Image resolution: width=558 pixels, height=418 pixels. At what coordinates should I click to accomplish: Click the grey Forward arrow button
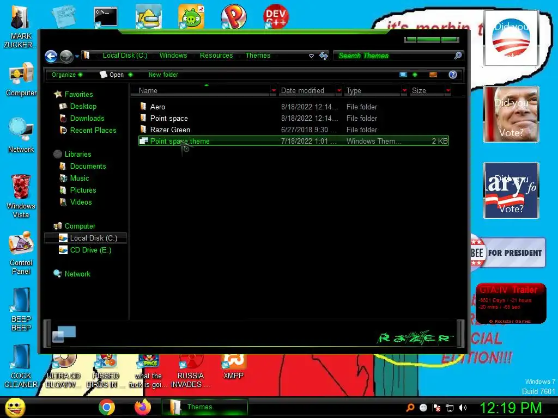point(66,56)
